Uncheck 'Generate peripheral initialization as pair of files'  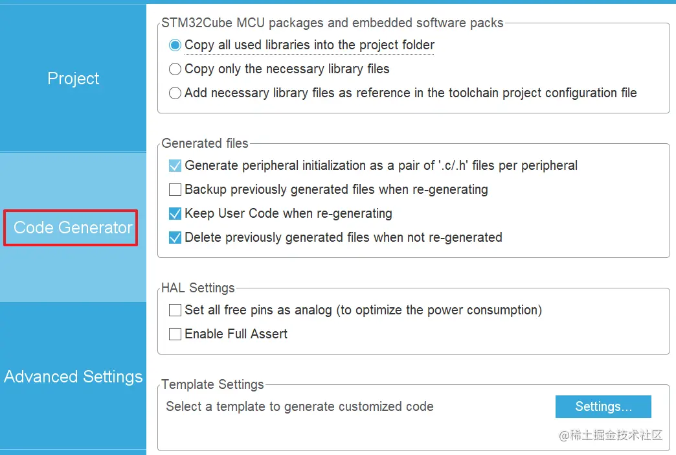tap(175, 165)
